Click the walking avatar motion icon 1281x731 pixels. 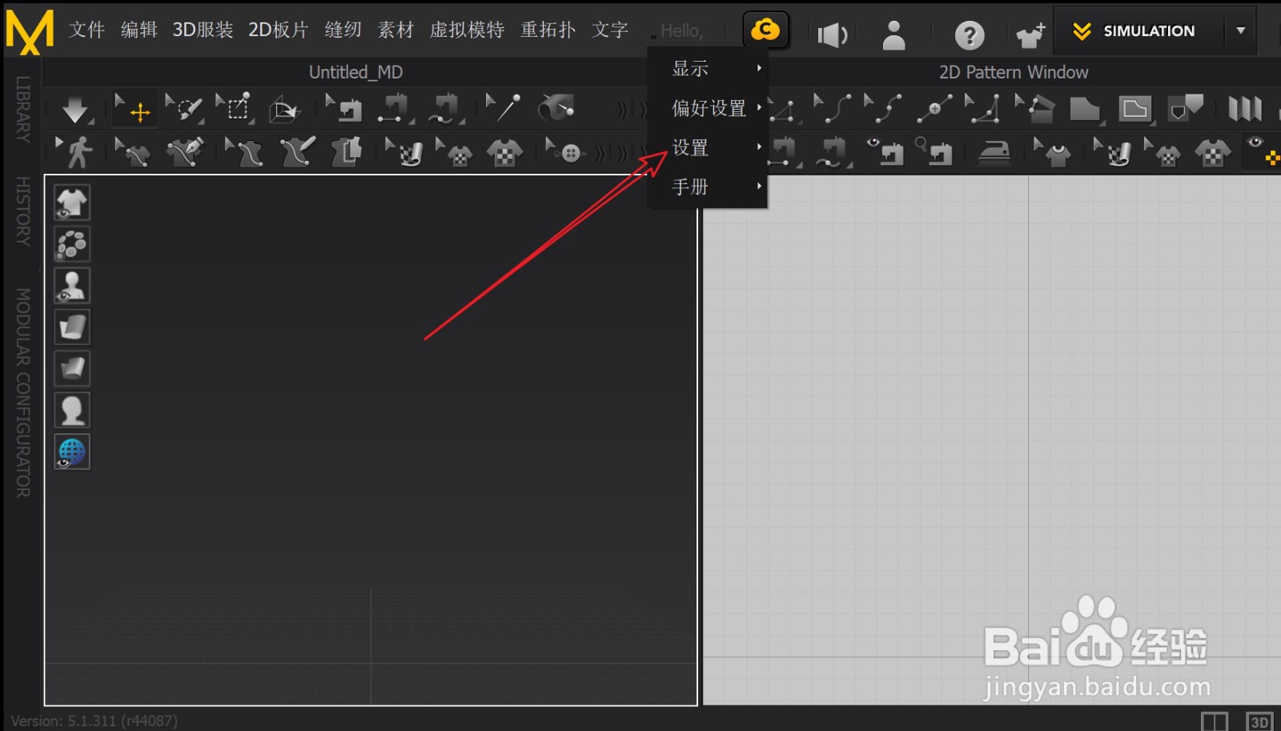[x=74, y=152]
